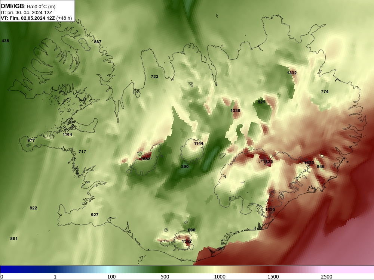374x280 pixels.
Task: Select the 774 height value
Action: pyautogui.click(x=325, y=91)
